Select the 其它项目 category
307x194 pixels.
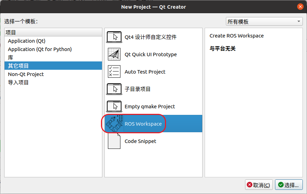pos(53,66)
